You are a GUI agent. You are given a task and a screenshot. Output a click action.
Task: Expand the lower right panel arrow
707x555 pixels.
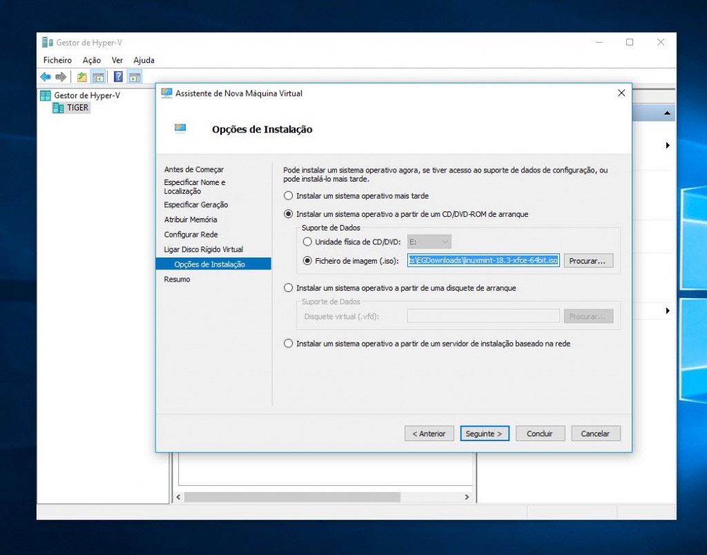pos(667,311)
